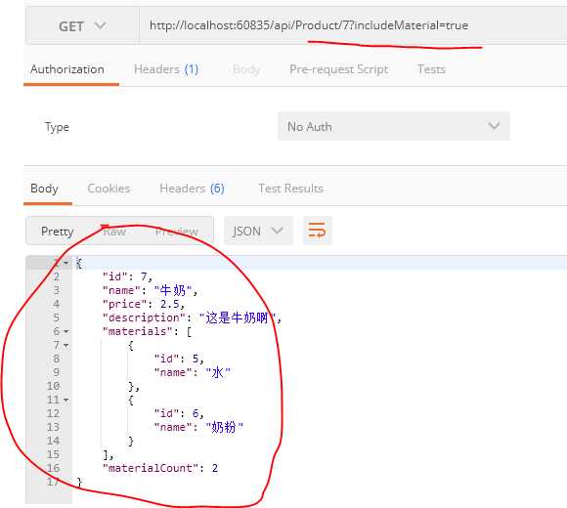Select the Pretty view button
The height and width of the screenshot is (508, 567).
(57, 232)
